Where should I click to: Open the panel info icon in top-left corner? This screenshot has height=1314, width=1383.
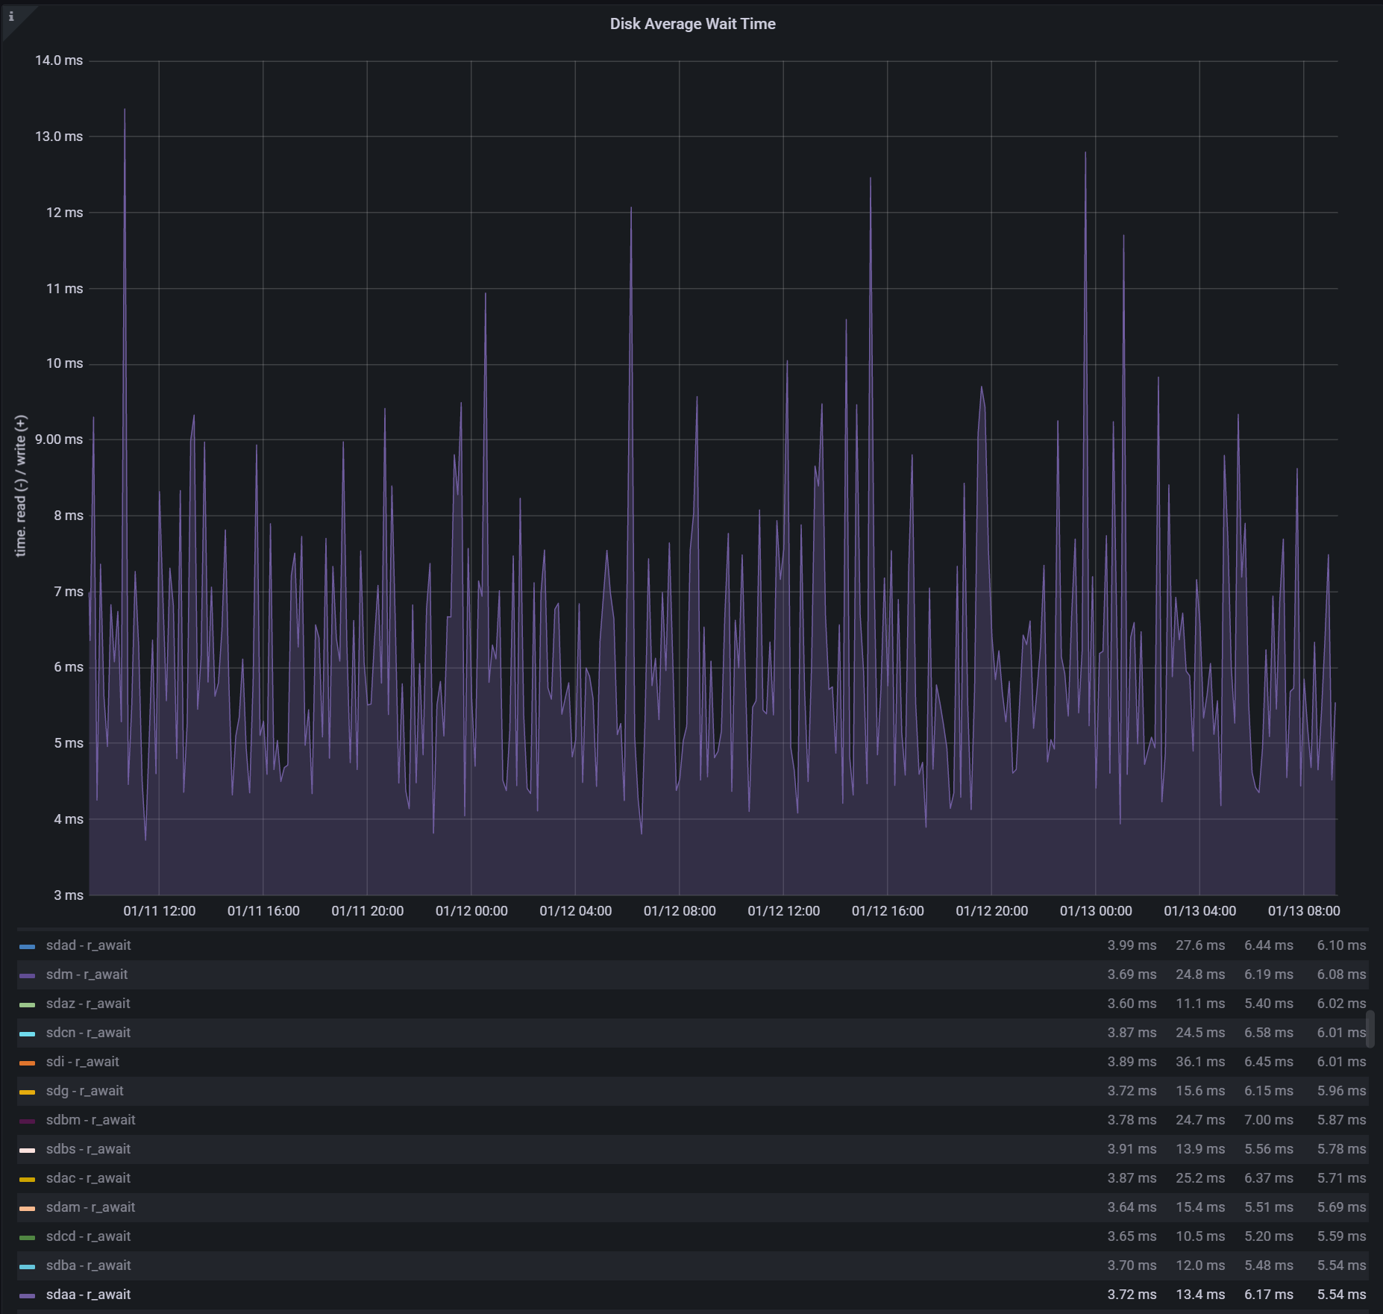10,16
